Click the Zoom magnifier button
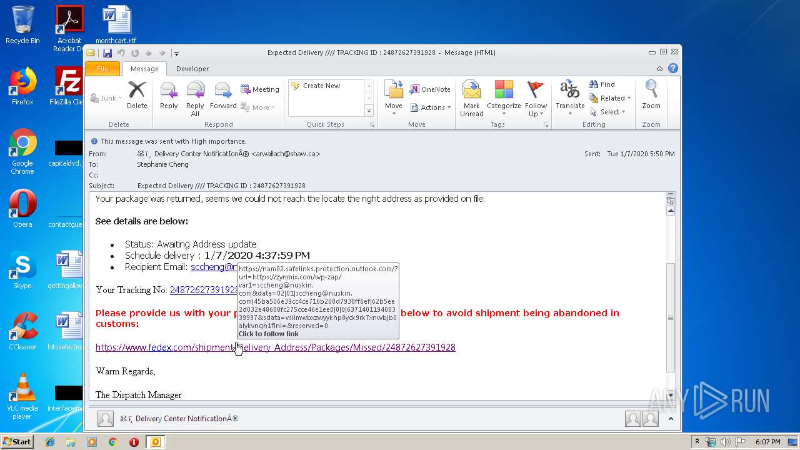Image resolution: width=800 pixels, height=450 pixels. tap(651, 96)
